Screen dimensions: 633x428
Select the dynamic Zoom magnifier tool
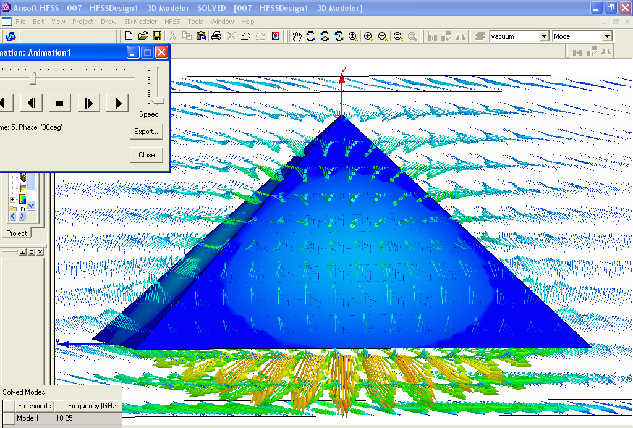pyautogui.click(x=353, y=36)
